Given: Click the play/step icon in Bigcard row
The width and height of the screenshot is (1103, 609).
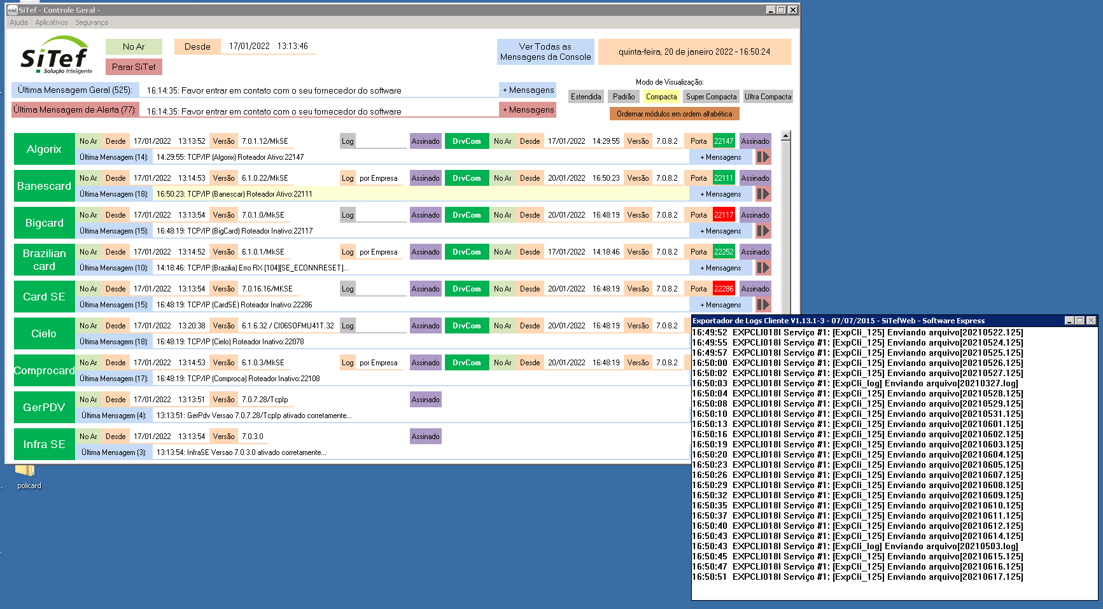Looking at the screenshot, I should click(762, 230).
